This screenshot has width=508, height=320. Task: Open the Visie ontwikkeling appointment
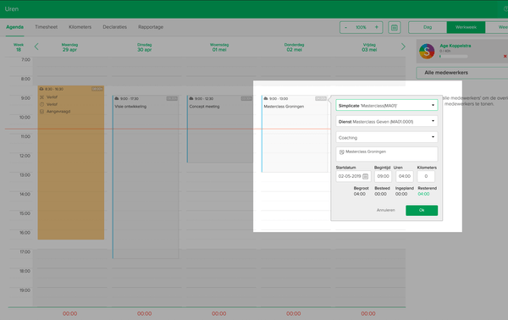pyautogui.click(x=146, y=177)
